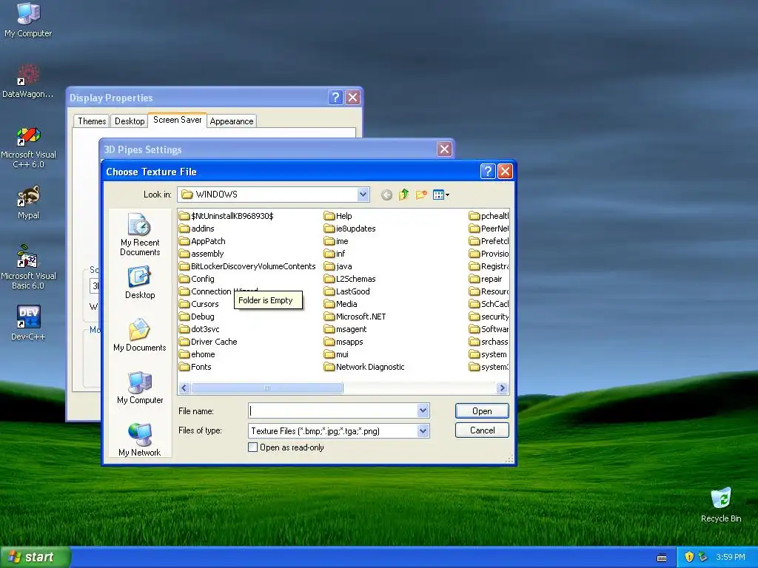
Task: Select the DataWagon desktop shortcut
Action: click(x=28, y=81)
